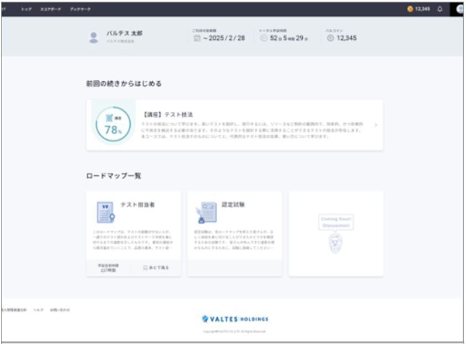Open the 認定試験 roadmap title
466x344 pixels.
pyautogui.click(x=233, y=204)
